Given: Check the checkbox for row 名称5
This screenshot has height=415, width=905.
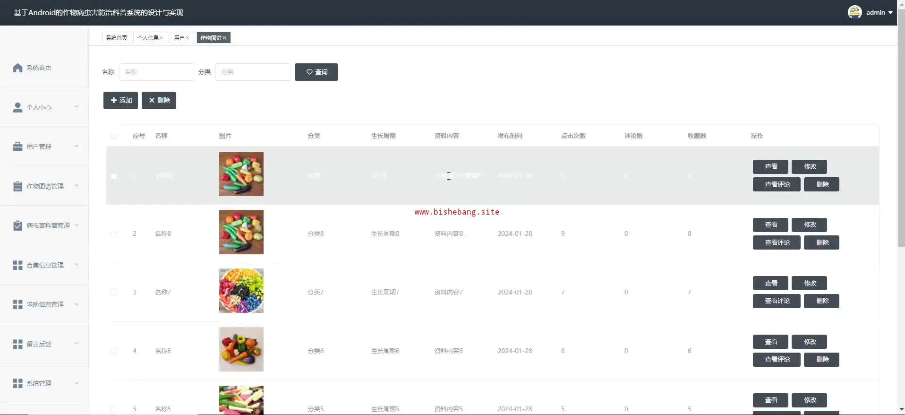Looking at the screenshot, I should 114,409.
